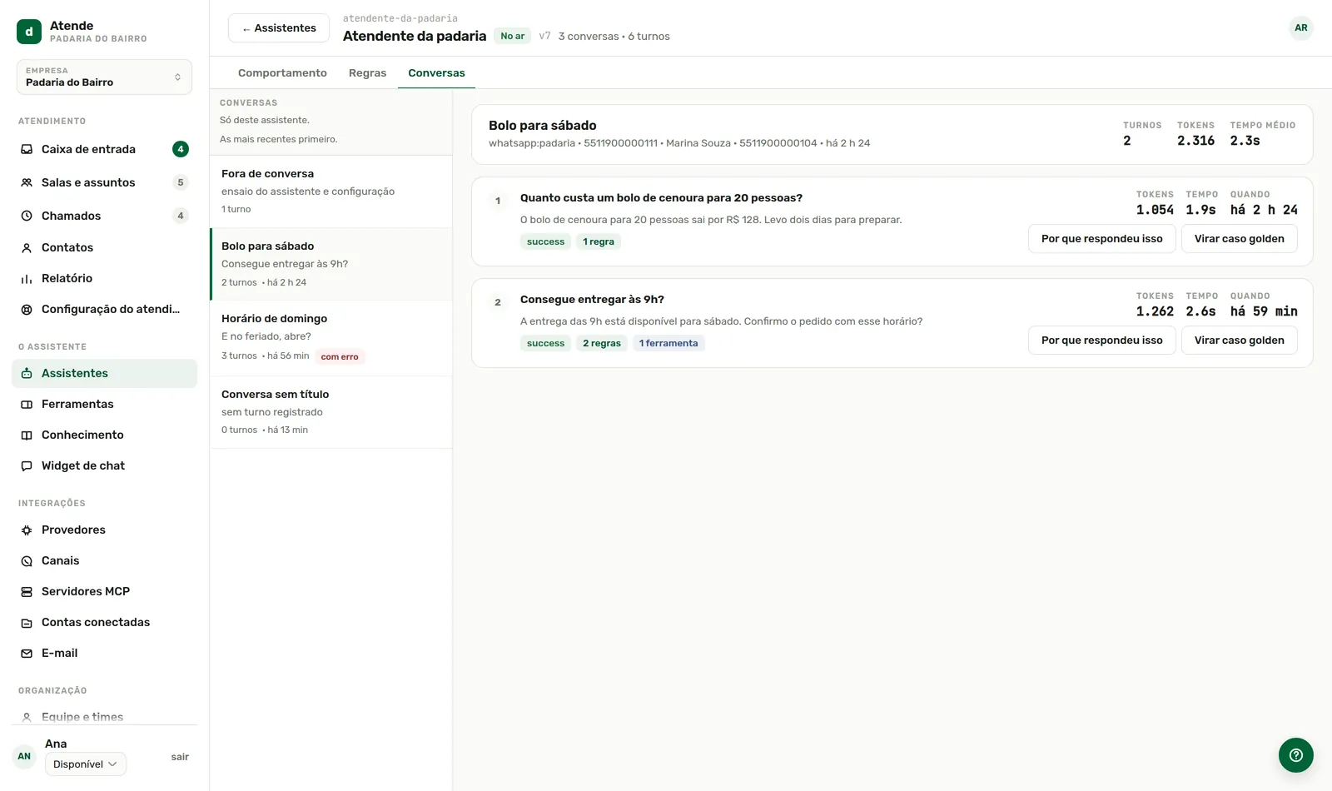Select the Salas e assuntos icon

click(x=27, y=182)
